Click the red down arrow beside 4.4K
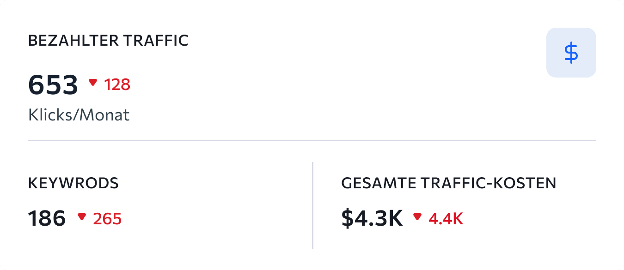 tap(418, 216)
